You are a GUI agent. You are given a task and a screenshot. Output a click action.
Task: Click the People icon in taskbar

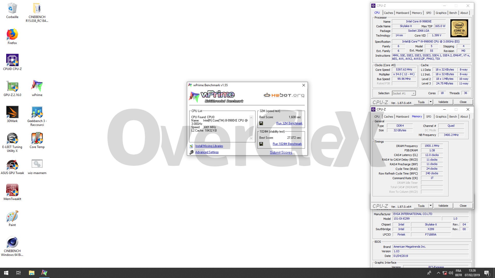[429, 273]
